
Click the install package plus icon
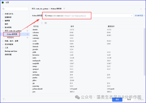[34, 23]
